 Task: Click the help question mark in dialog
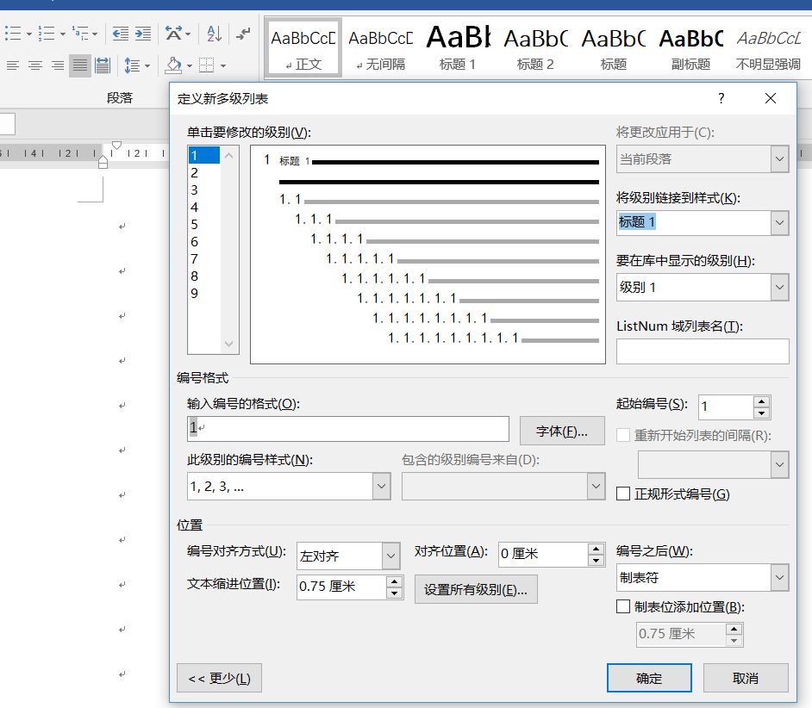tap(721, 98)
